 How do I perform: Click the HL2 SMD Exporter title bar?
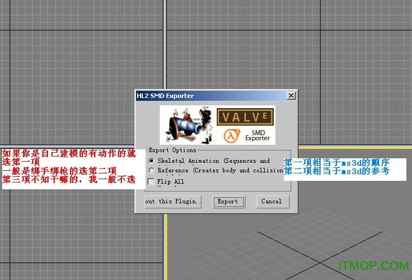tap(209, 96)
